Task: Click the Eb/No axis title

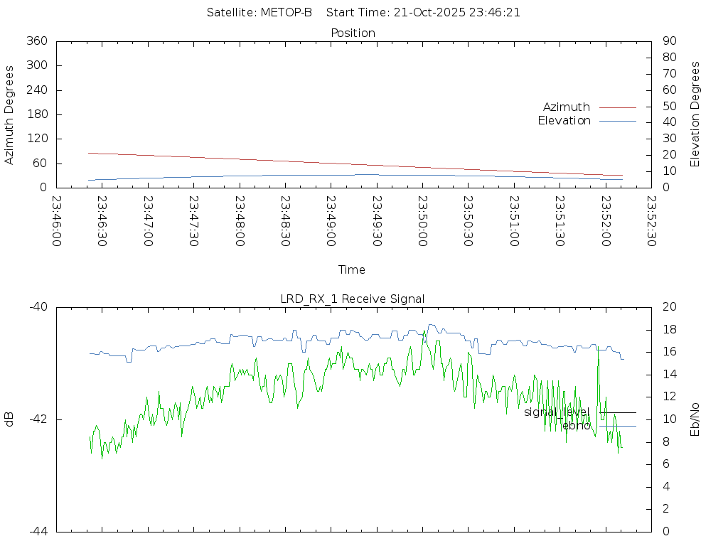Action: tap(695, 419)
